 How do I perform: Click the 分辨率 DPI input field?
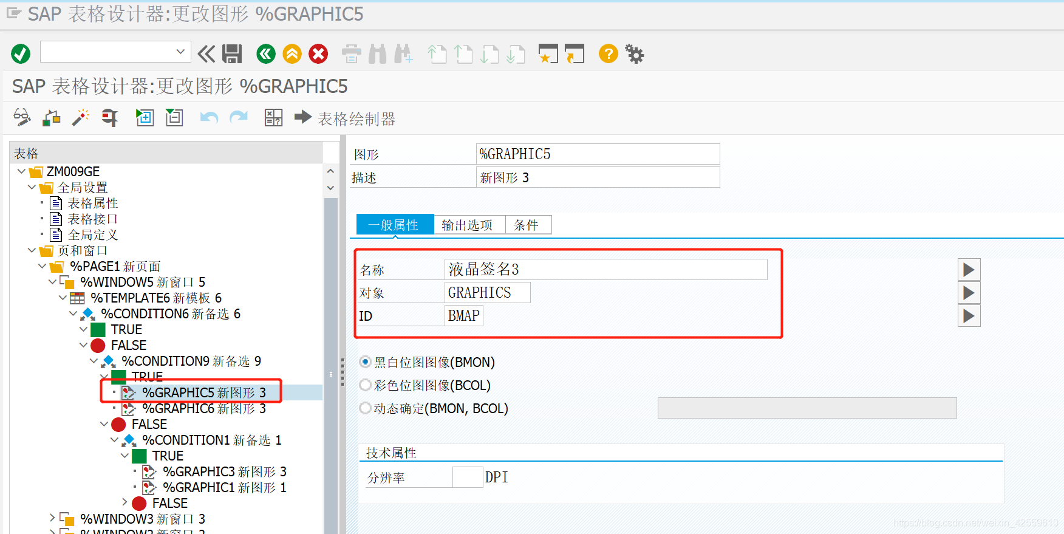coord(468,477)
